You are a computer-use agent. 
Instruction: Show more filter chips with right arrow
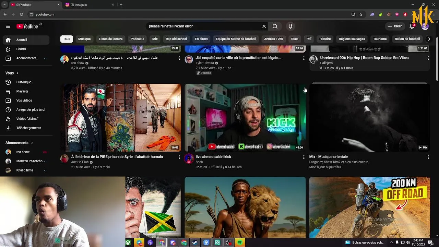429,39
